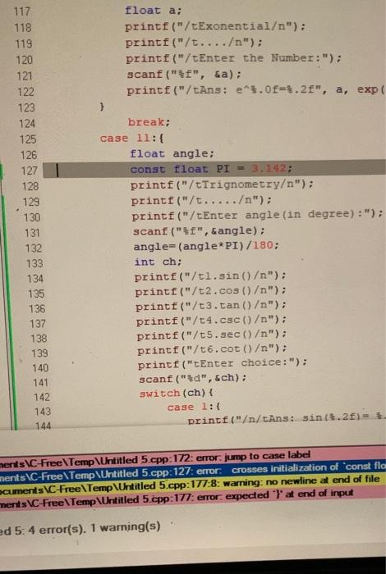Screen dimensions: 386x574
Task: Click the 'Enter angle(in degree)' printf line
Action: 257,215
